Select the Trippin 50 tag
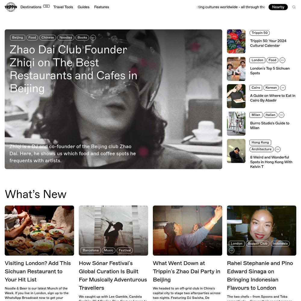The height and width of the screenshot is (301, 301). pyautogui.click(x=259, y=33)
